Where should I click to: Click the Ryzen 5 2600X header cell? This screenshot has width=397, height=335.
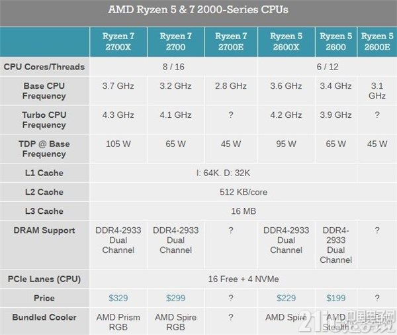coord(286,42)
